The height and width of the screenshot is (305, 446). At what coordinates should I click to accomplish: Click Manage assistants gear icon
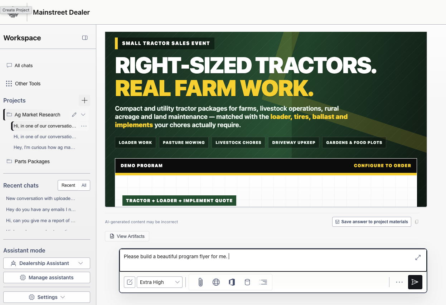[23, 277]
